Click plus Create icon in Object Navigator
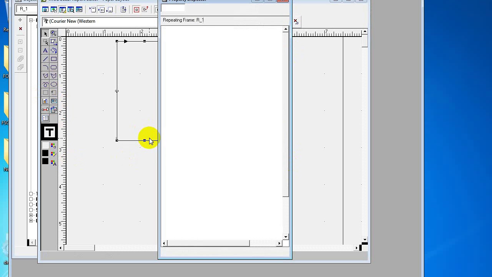 click(x=20, y=20)
